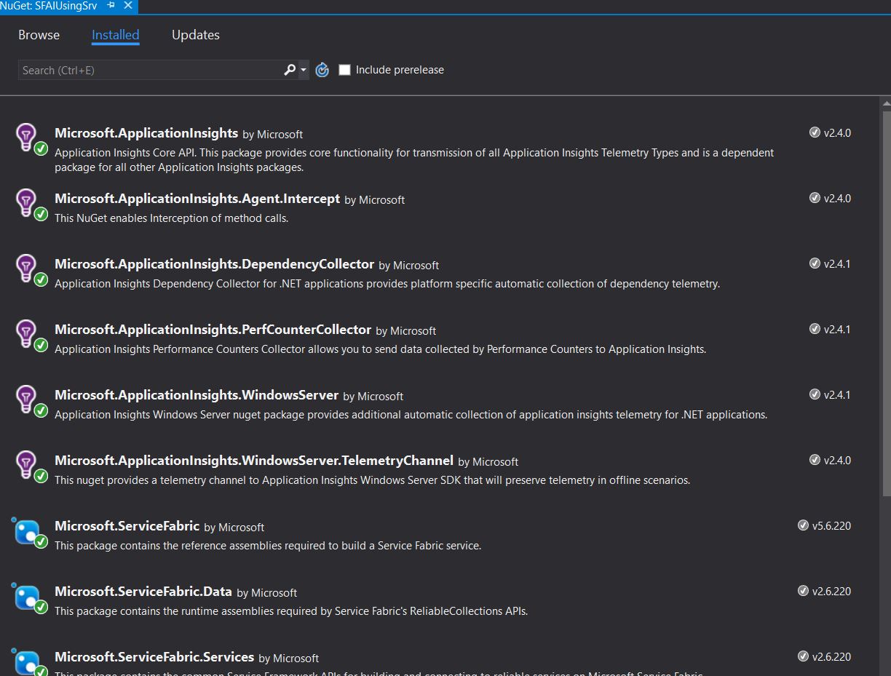Viewport: 891px width, 676px height.
Task: Click installed checkmark beside ServiceFabric v5.6.220
Action: [803, 525]
